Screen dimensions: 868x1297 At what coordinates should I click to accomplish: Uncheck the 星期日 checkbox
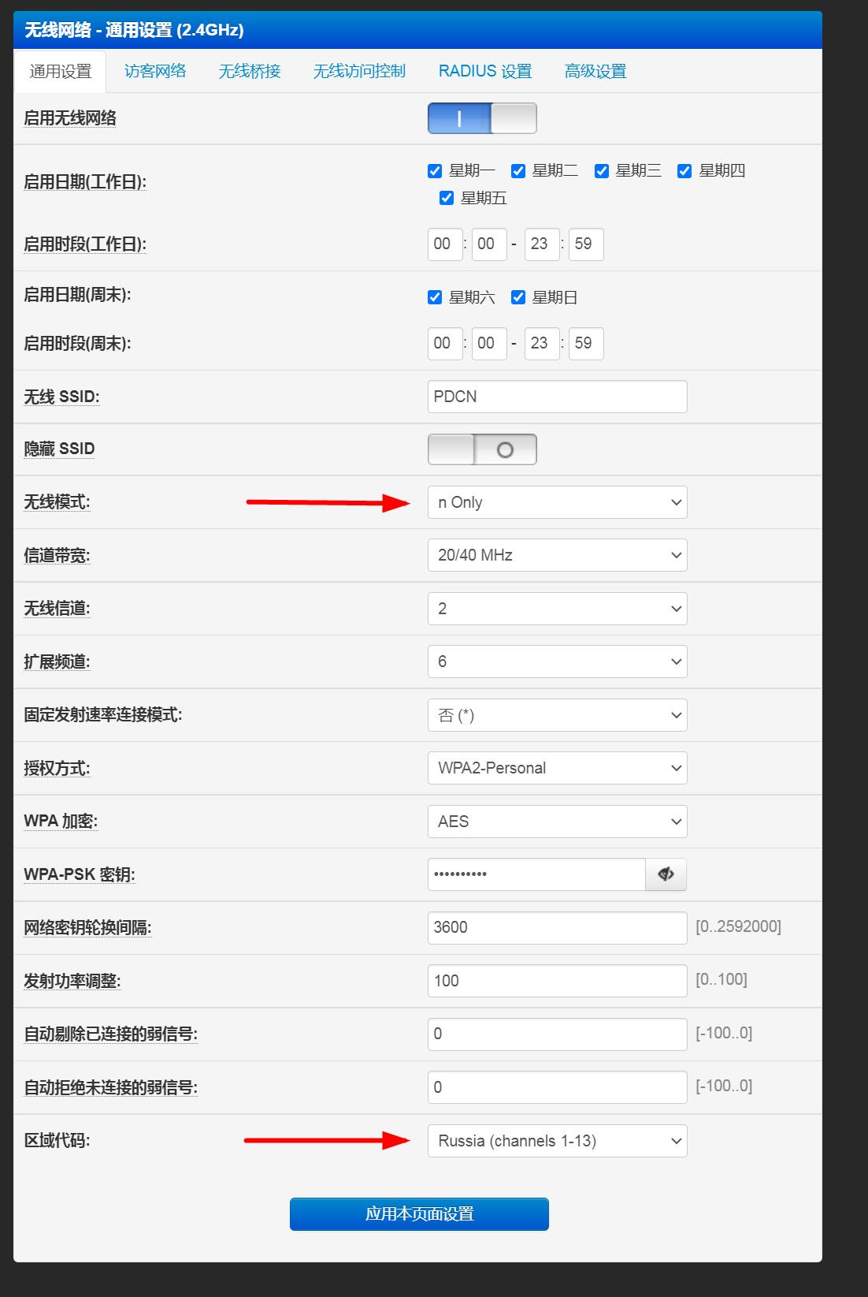pyautogui.click(x=518, y=297)
